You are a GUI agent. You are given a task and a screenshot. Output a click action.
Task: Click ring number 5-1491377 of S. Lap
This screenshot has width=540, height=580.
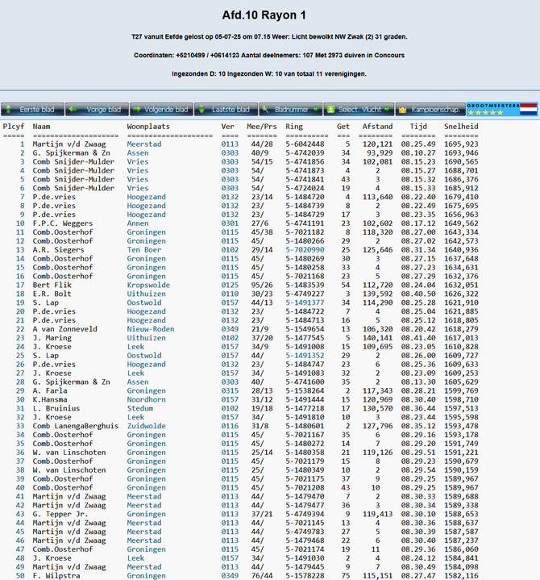305,303
